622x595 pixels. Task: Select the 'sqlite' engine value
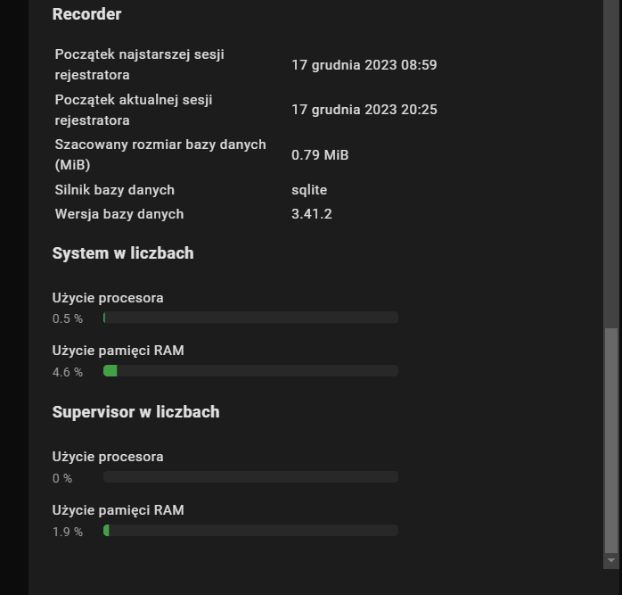tap(309, 190)
